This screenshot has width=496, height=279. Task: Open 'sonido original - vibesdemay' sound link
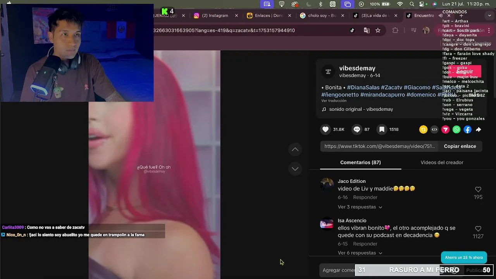[361, 109]
